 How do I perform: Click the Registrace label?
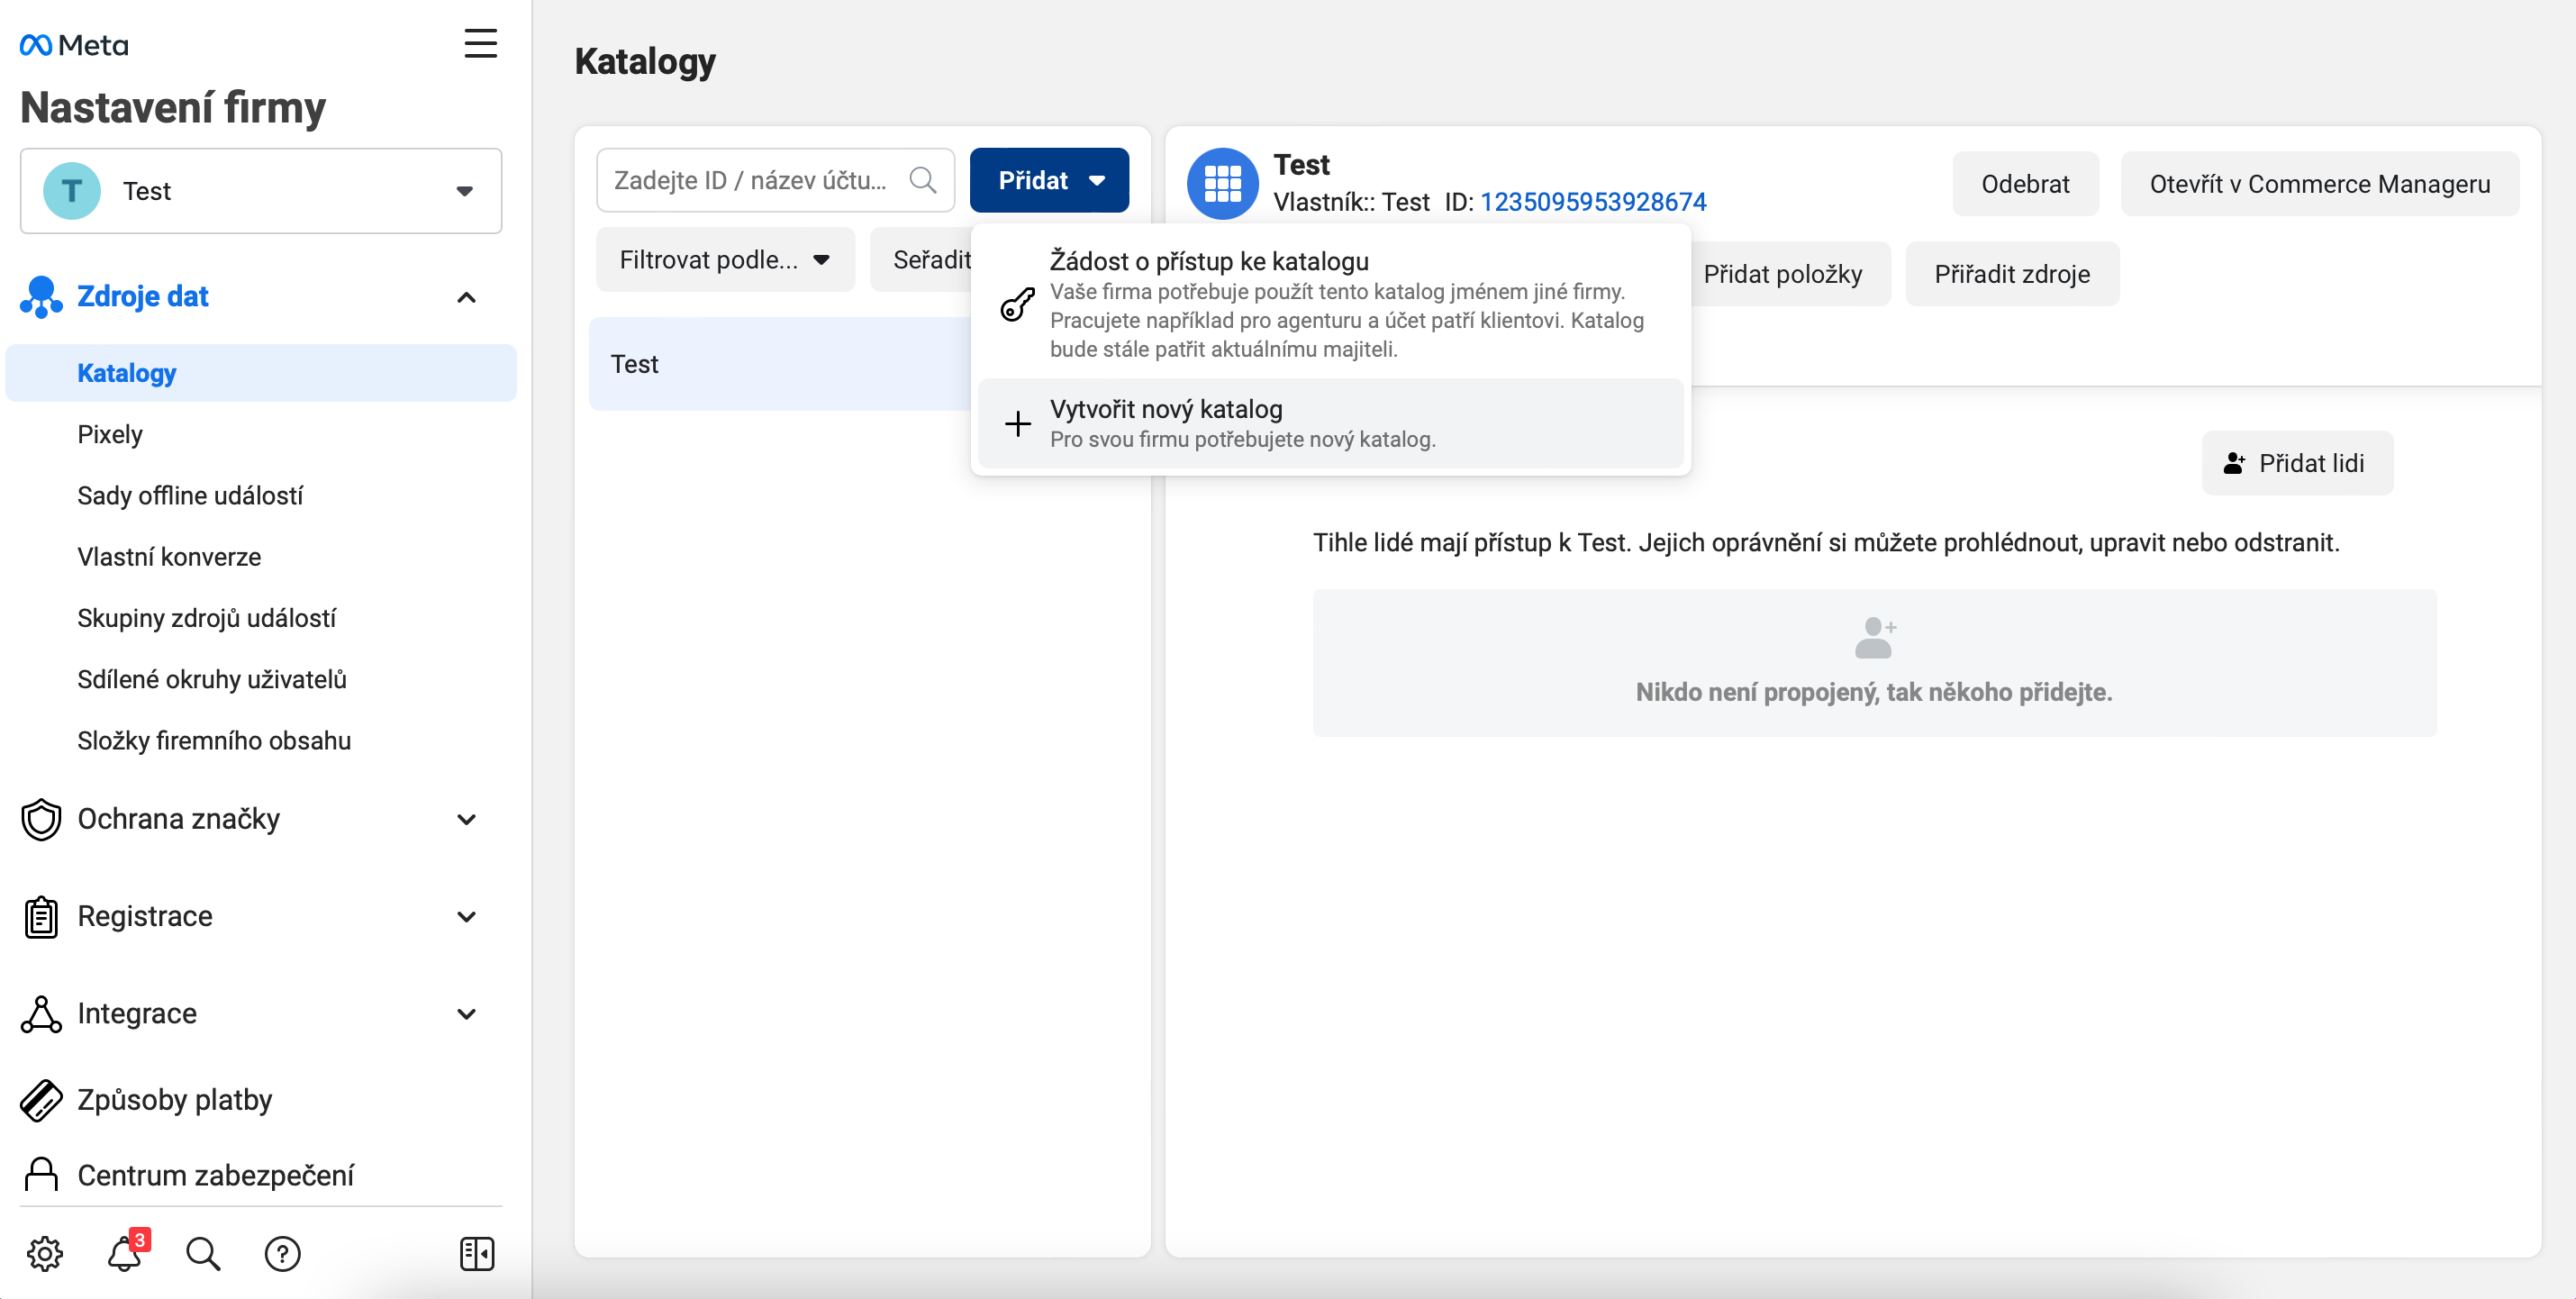point(145,916)
